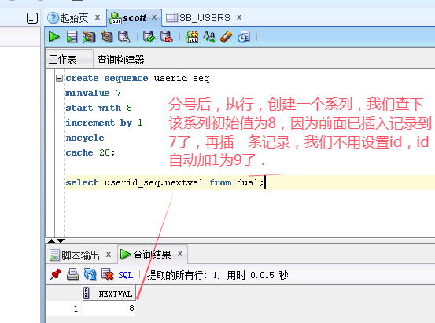Screen dimensions: 435x323
Task: Click row number 1 in results
Action: 65,309
